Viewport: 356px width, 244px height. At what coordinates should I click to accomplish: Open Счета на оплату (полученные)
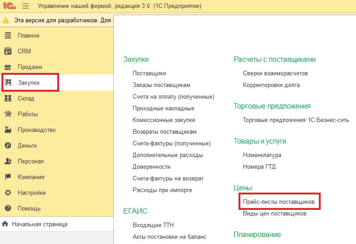point(173,97)
